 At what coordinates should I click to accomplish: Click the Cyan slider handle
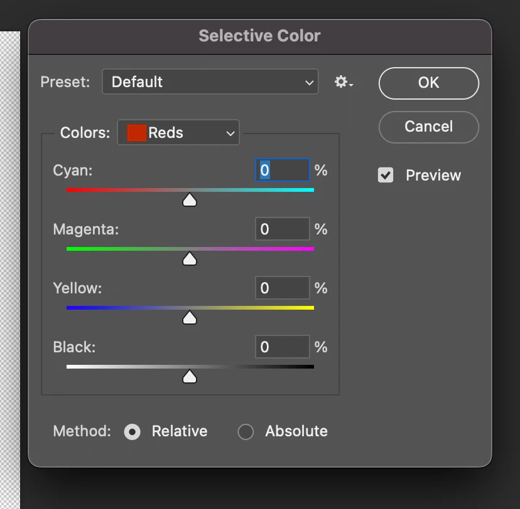(189, 200)
